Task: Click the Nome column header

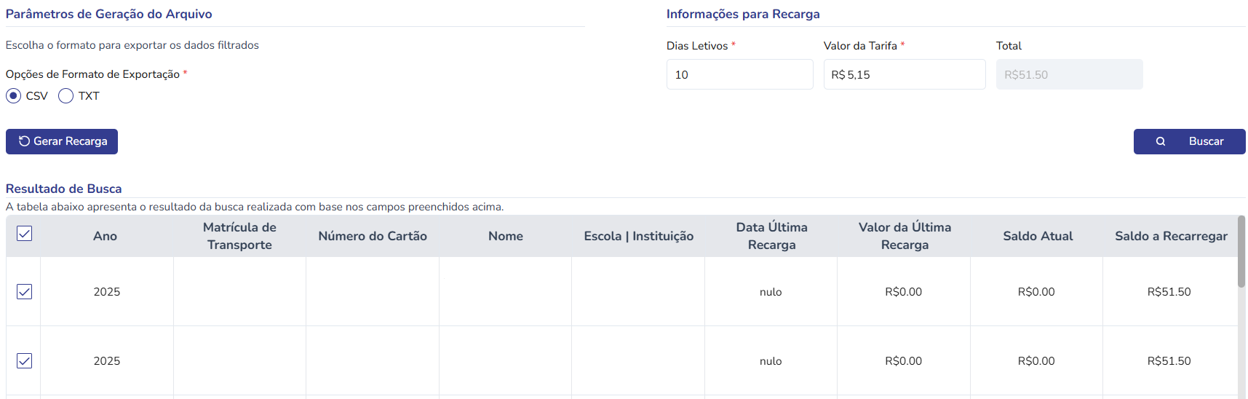Action: pyautogui.click(x=506, y=236)
